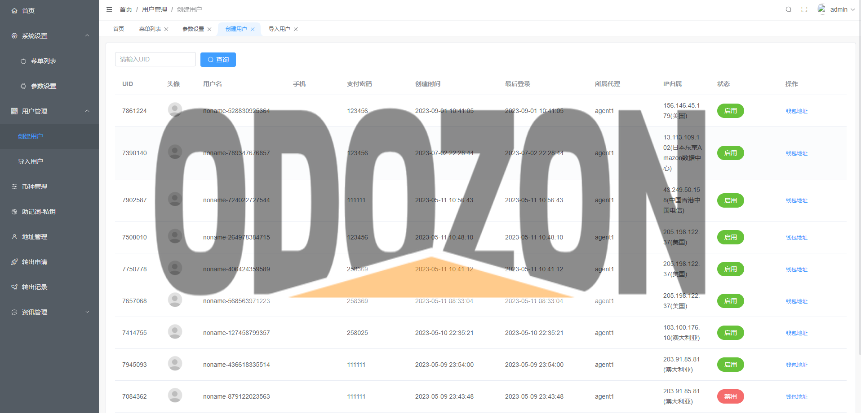861x413 pixels.
Task: Toggle 禁用 status for user 7084362
Action: pos(730,396)
